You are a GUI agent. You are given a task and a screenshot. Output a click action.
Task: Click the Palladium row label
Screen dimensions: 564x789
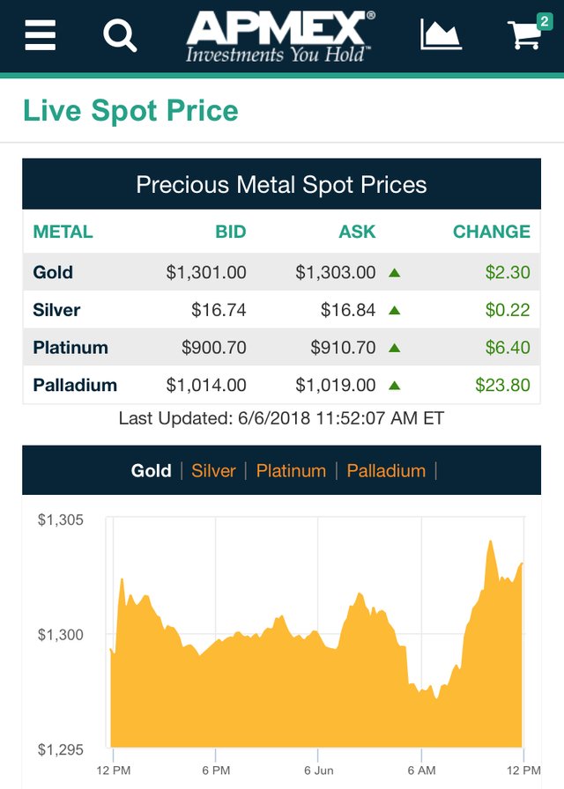75,385
